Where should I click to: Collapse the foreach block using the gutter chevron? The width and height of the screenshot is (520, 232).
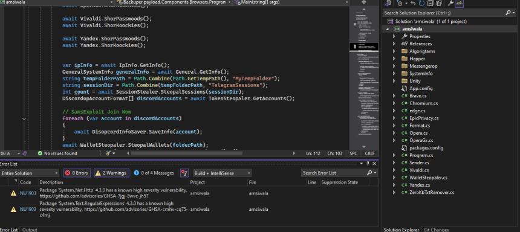coord(24,118)
